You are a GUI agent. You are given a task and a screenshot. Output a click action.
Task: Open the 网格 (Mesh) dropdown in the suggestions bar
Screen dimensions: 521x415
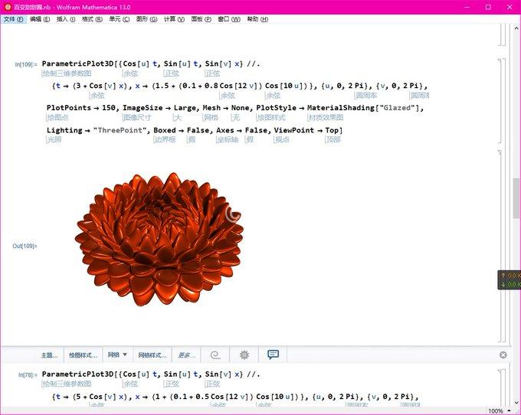117,355
